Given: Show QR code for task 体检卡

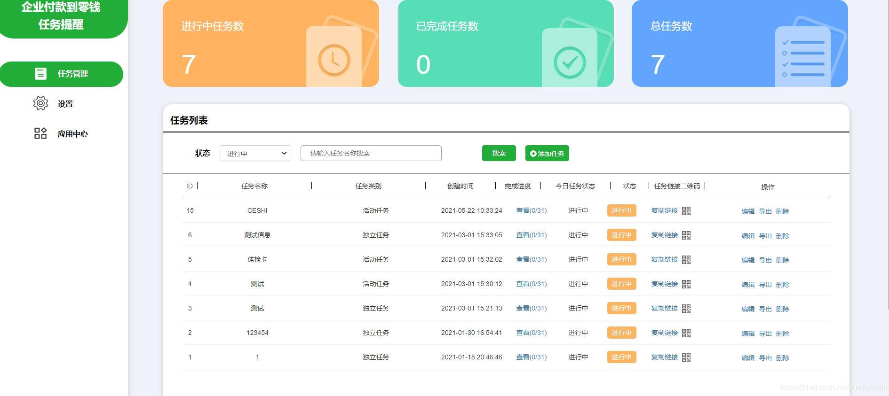Looking at the screenshot, I should tap(686, 260).
